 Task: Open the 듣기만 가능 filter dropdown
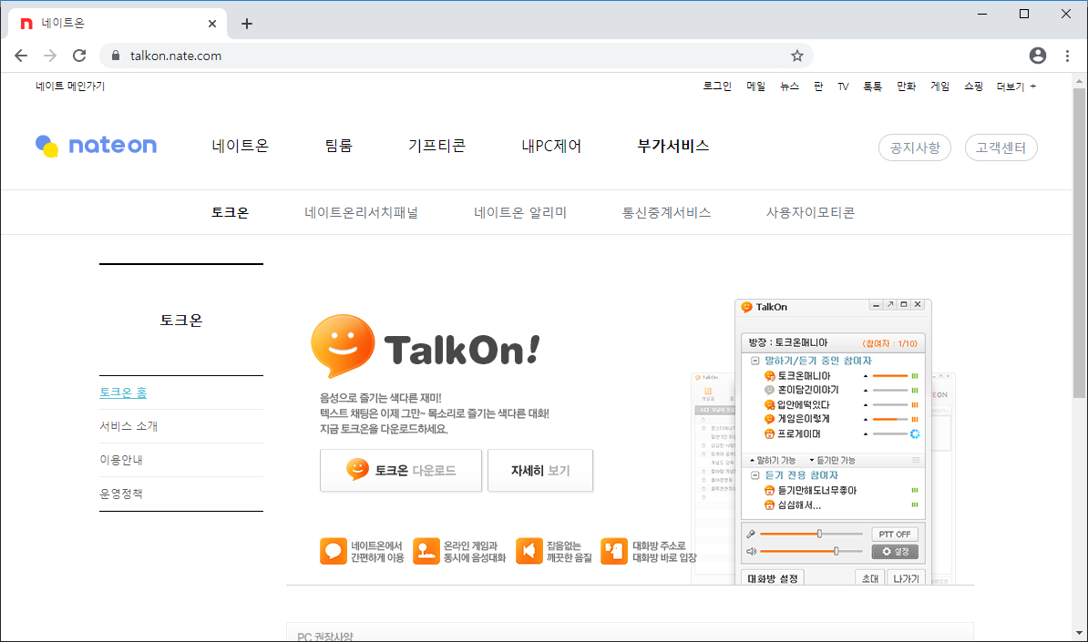point(832,461)
